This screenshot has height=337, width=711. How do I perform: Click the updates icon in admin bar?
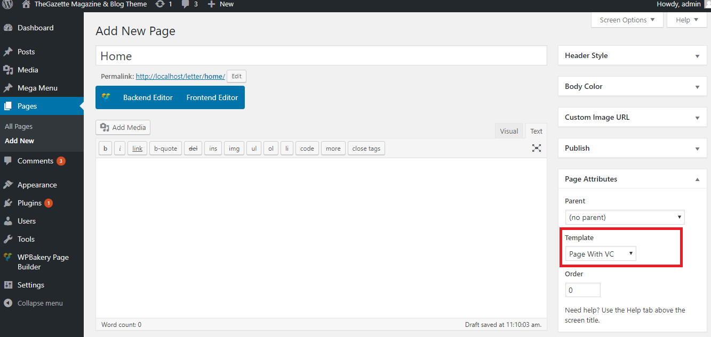click(x=160, y=4)
